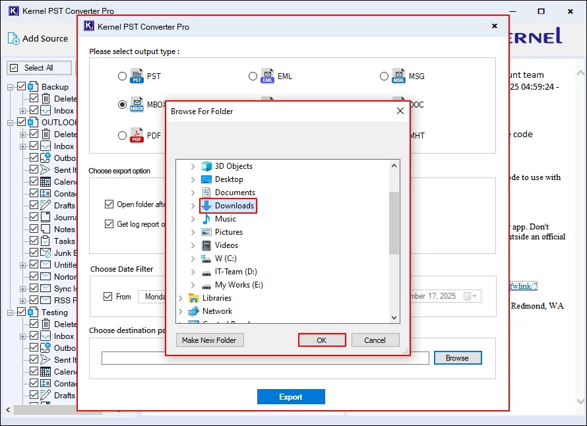Click the Add Source toolbar icon
The height and width of the screenshot is (426, 587).
(14, 38)
